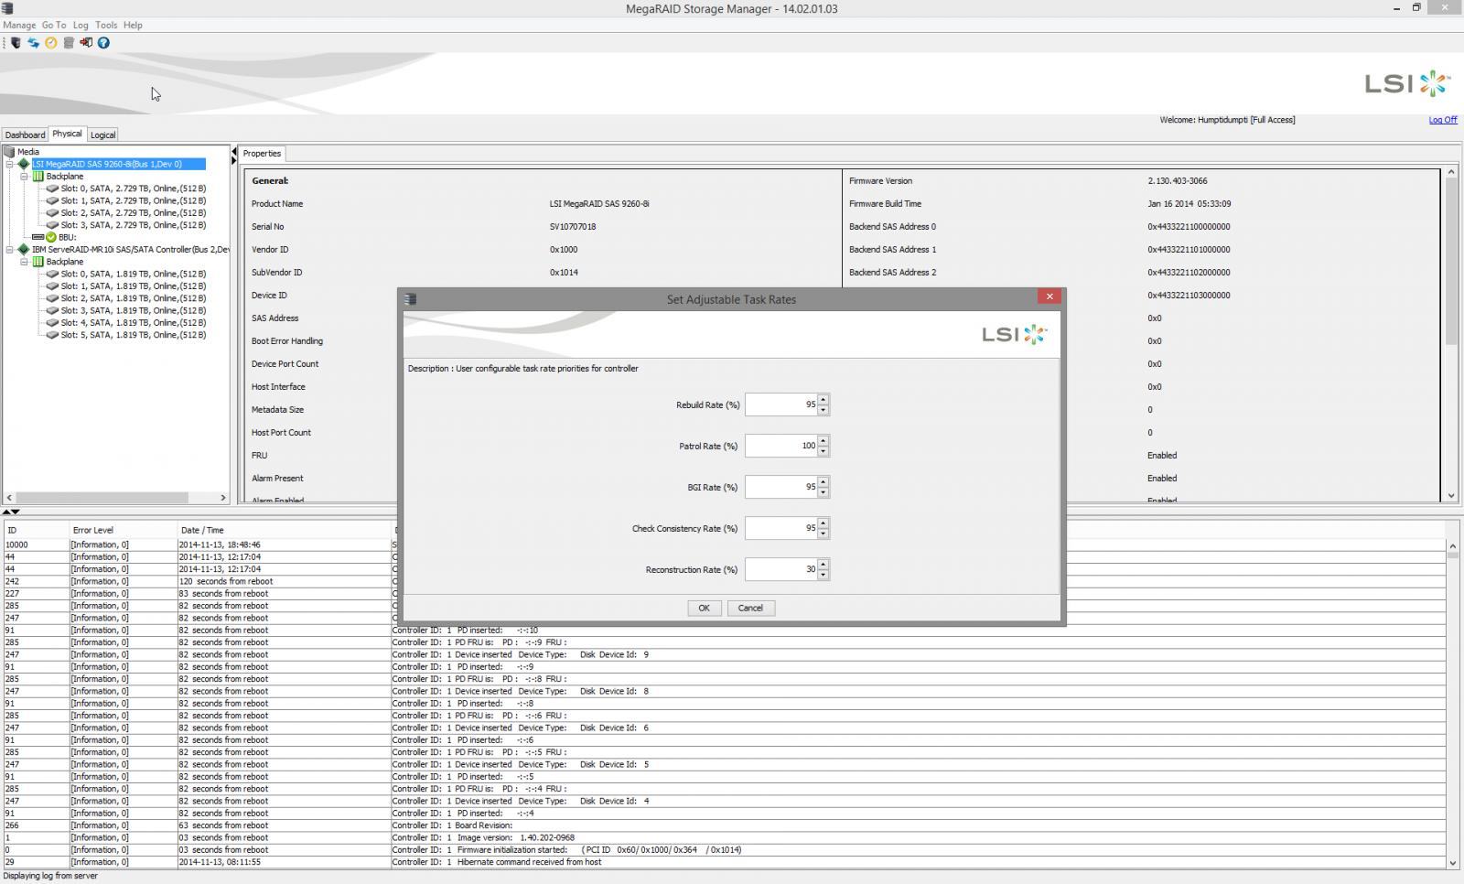Decrease Patrol Rate with down spinner
The height and width of the screenshot is (884, 1464).
coord(823,451)
